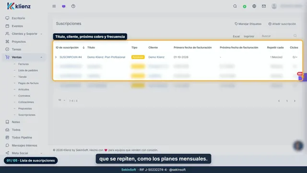Click the 01-10-2026 date cell
The width and height of the screenshot is (307, 173).
pos(181,57)
